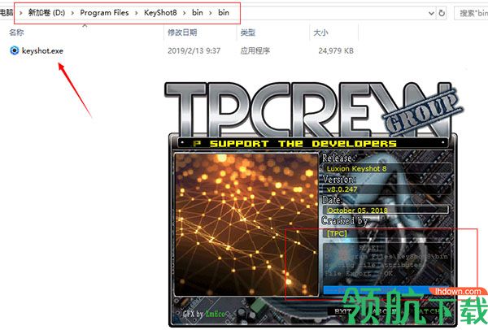The width and height of the screenshot is (488, 330).
Task: Focus the folder search box
Action: pos(471,13)
